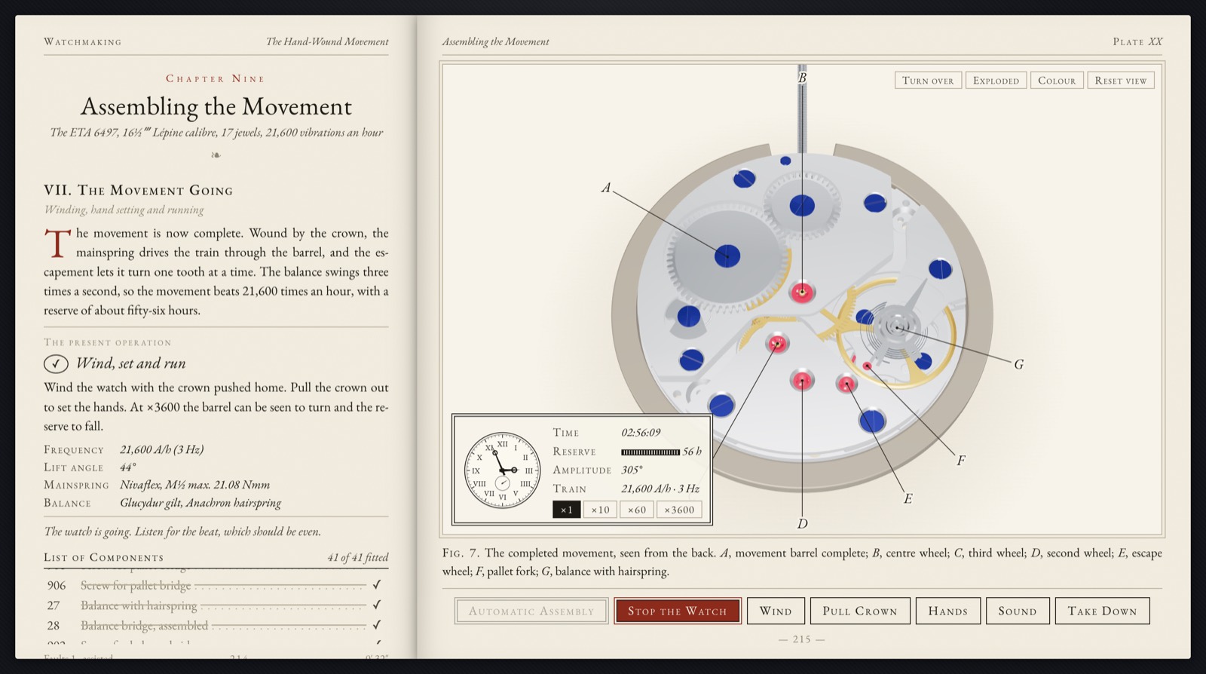Click the Wind button
Viewport: 1206px width, 674px height.
[x=776, y=611]
